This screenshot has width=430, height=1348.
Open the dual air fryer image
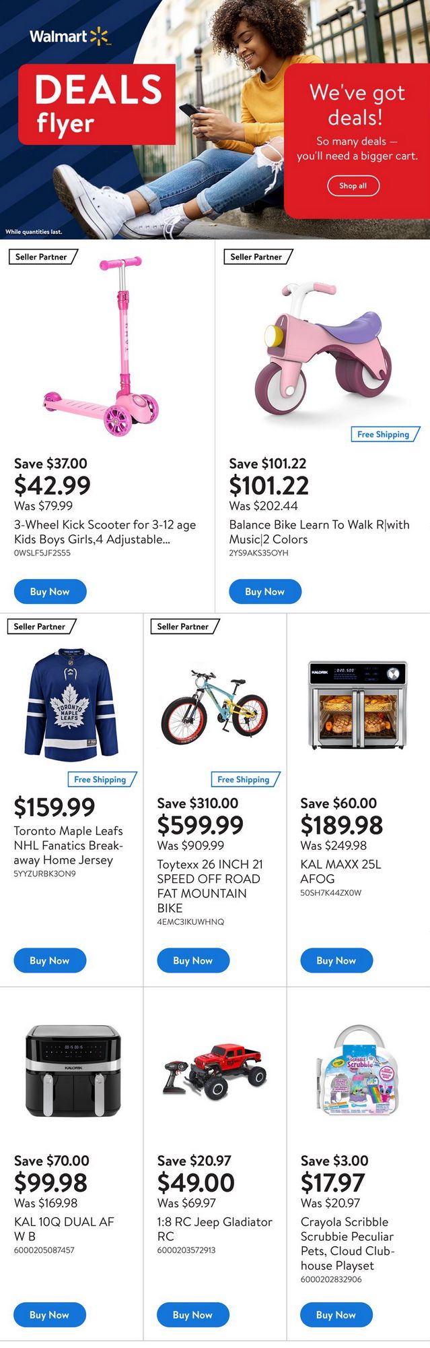73,1070
